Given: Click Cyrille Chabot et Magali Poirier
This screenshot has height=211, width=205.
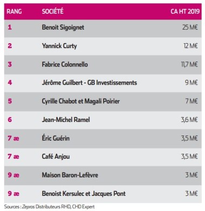Looking at the screenshot, I should coord(81,101).
